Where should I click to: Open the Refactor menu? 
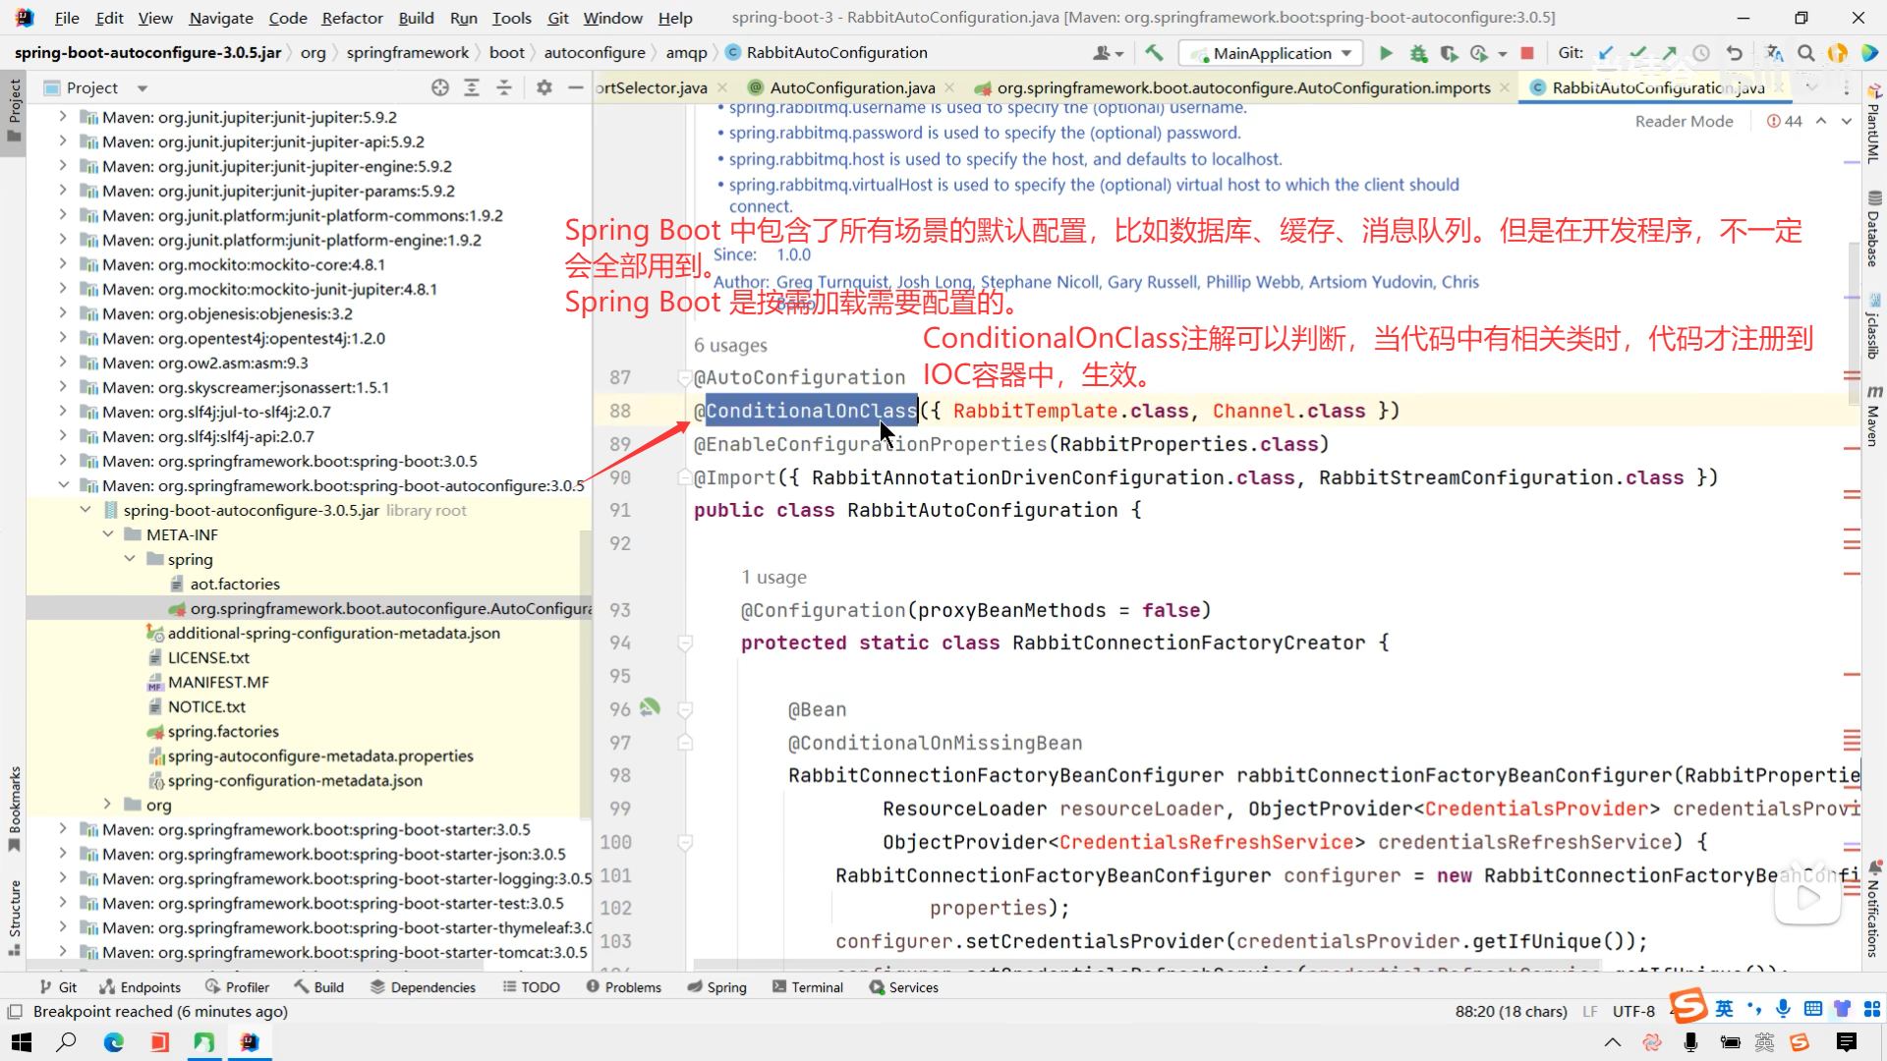tap(352, 18)
